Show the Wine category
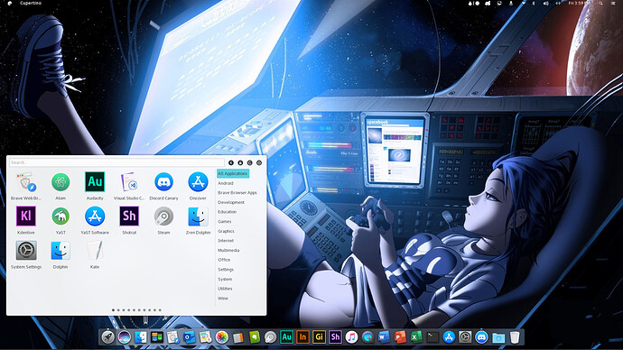This screenshot has height=350, width=623. (223, 299)
